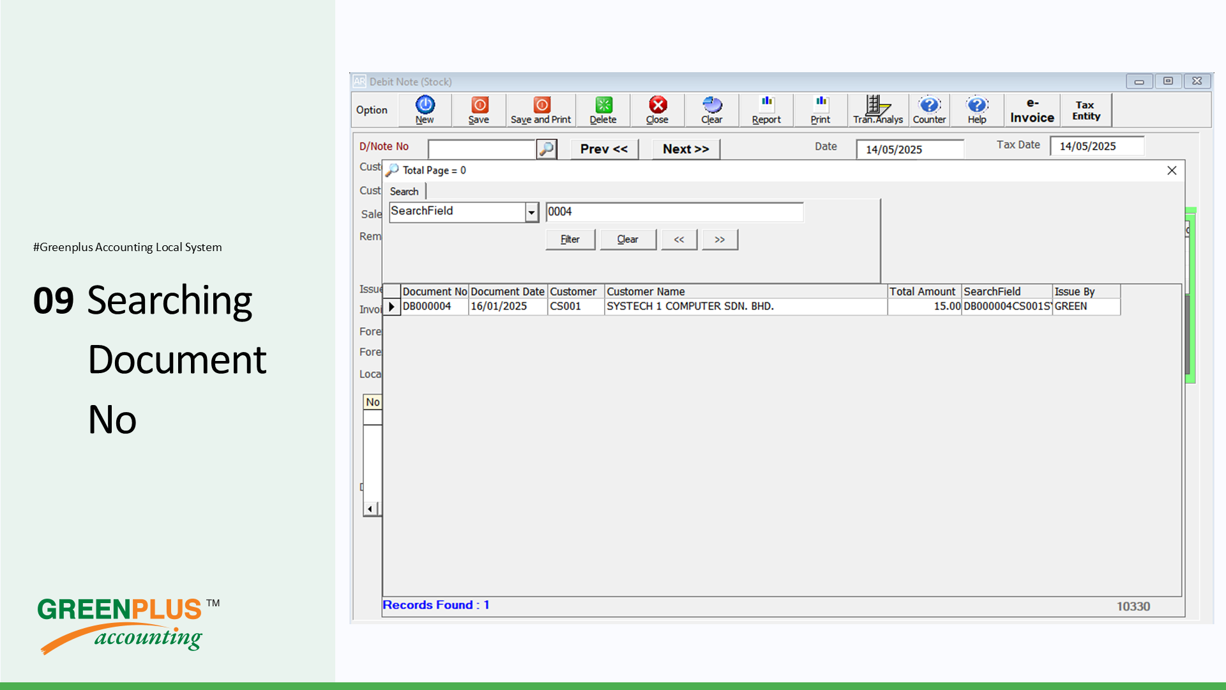Open the Help icon

click(x=977, y=110)
